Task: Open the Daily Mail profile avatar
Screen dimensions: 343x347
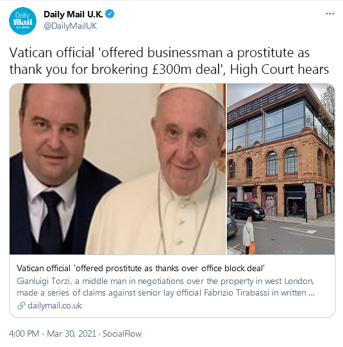Action: pos(22,21)
